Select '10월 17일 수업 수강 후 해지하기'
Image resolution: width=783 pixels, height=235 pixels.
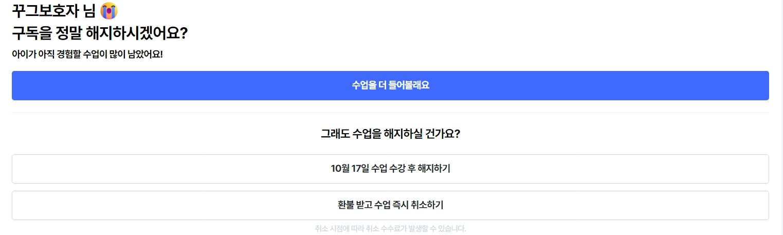click(x=390, y=169)
